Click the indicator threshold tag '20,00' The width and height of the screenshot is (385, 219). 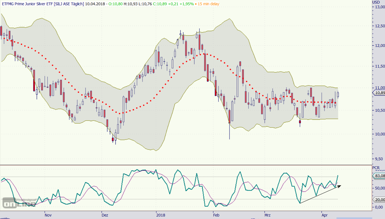pyautogui.click(x=378, y=199)
